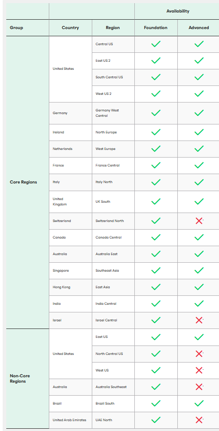Click the green check for Central US Foundation
This screenshot has height=431, width=219.
click(156, 44)
